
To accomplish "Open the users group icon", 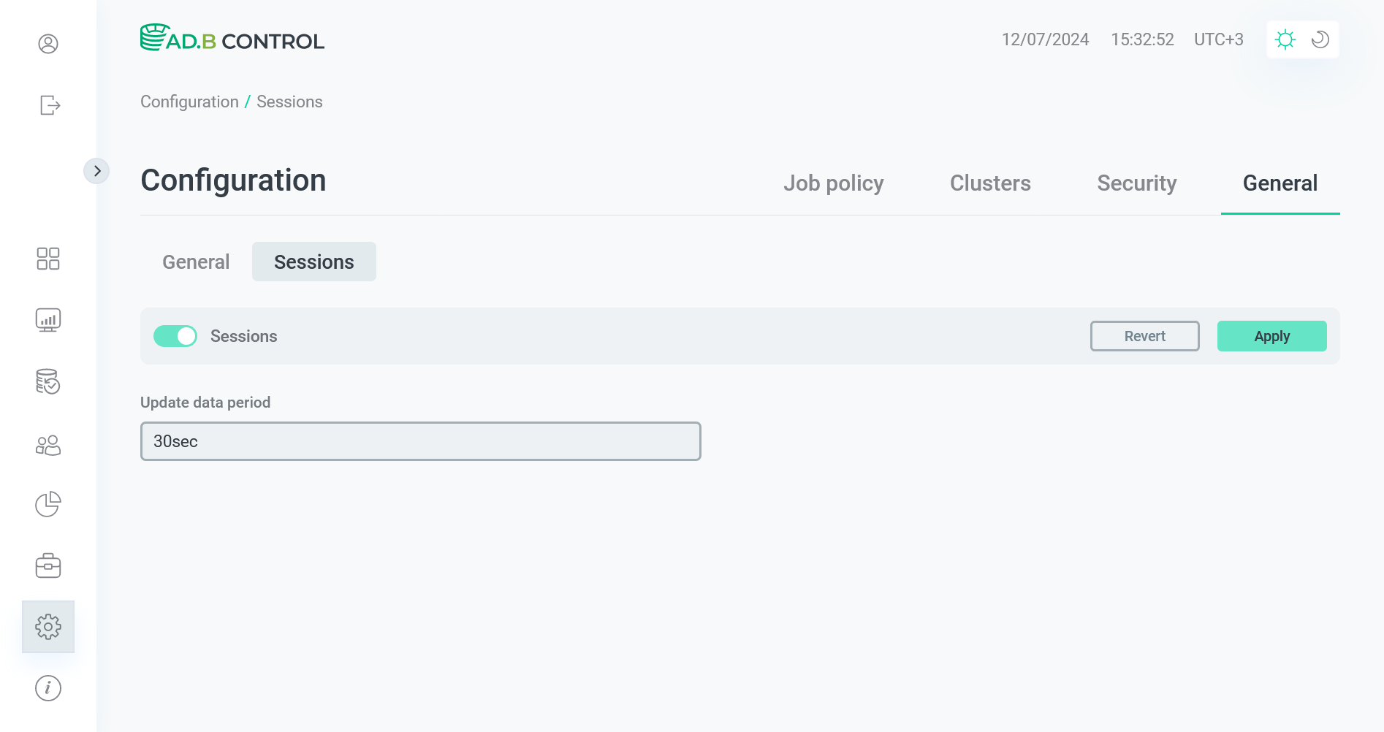I will [x=48, y=445].
